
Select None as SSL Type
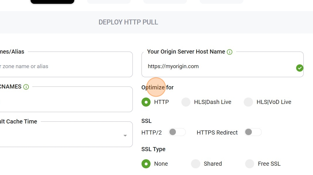pos(146,164)
